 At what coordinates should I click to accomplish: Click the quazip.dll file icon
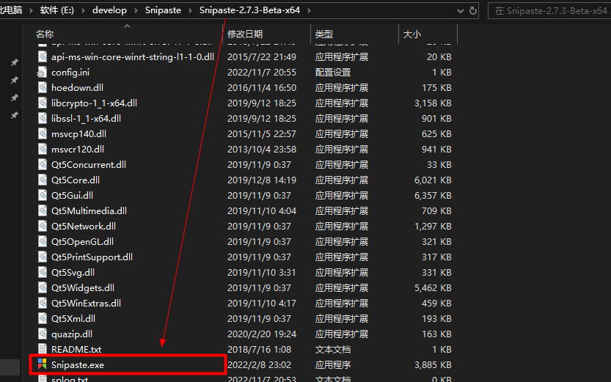click(x=42, y=334)
